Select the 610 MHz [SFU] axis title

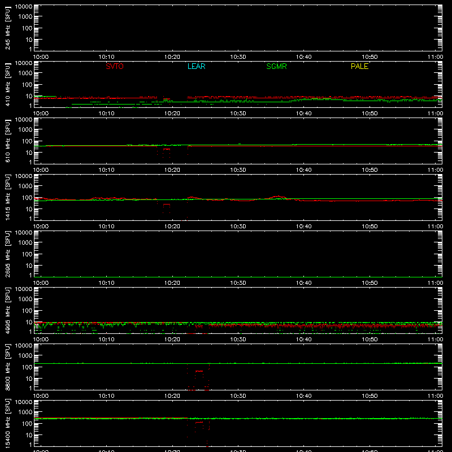pos(8,141)
